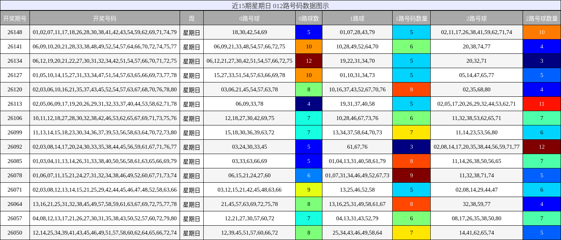Click yellow cell 7 in row 26050
This screenshot has height=240, width=561.
pos(412,233)
